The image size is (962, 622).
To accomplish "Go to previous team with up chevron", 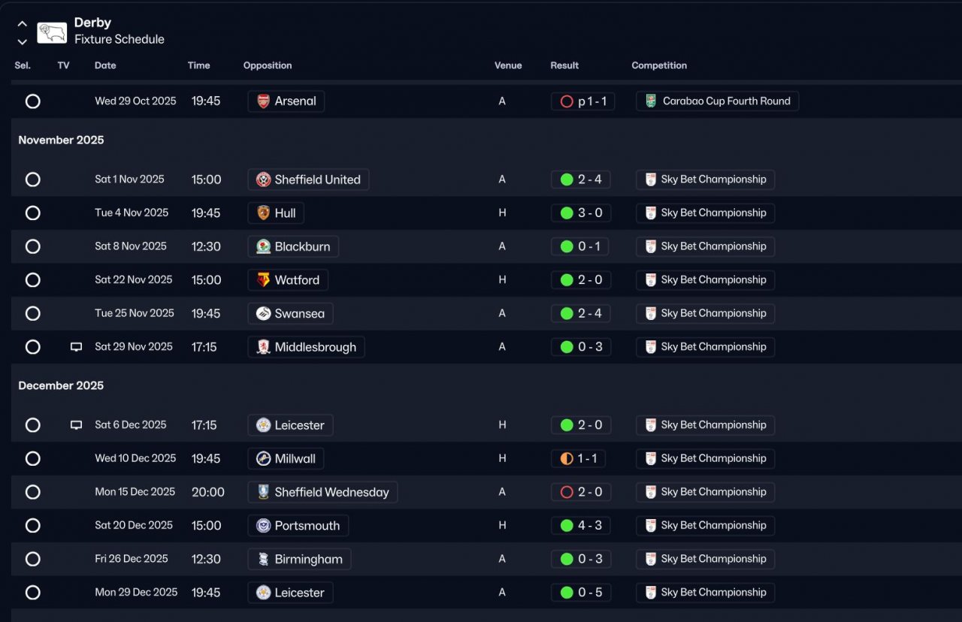I will coord(23,24).
